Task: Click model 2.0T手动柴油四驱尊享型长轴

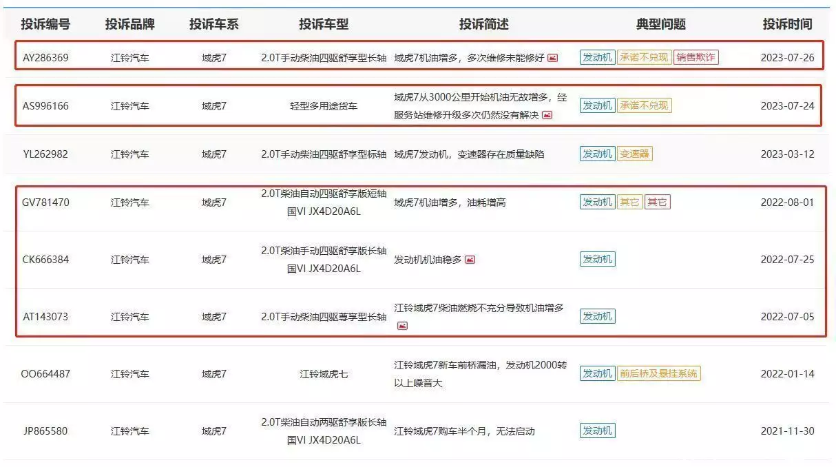Action: point(324,317)
